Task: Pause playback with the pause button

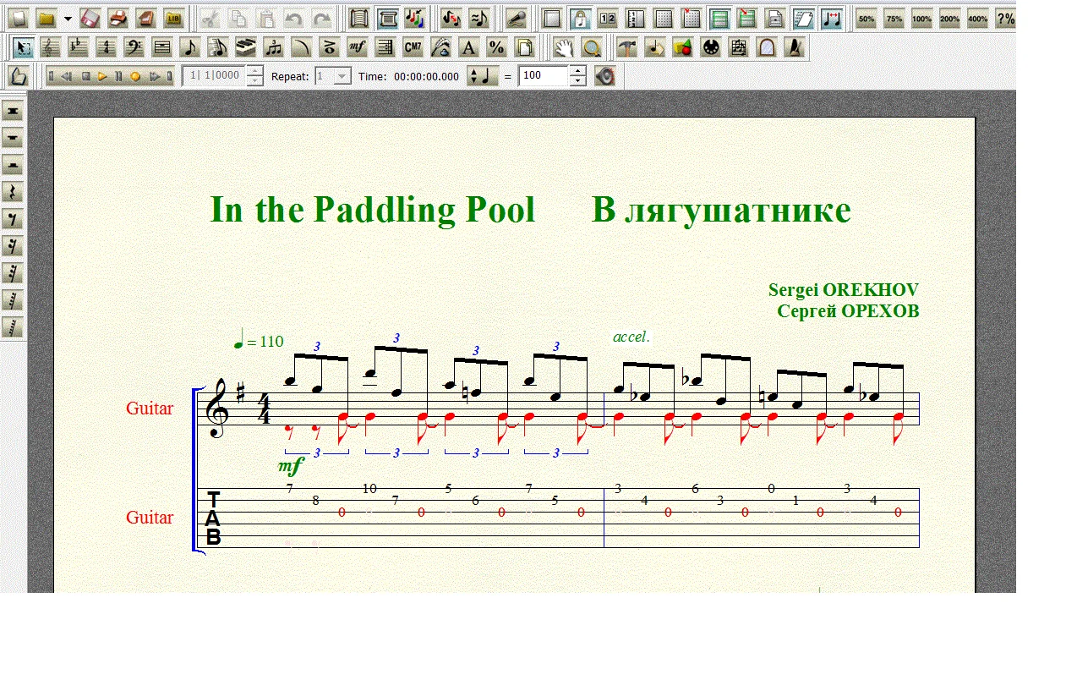Action: [118, 76]
